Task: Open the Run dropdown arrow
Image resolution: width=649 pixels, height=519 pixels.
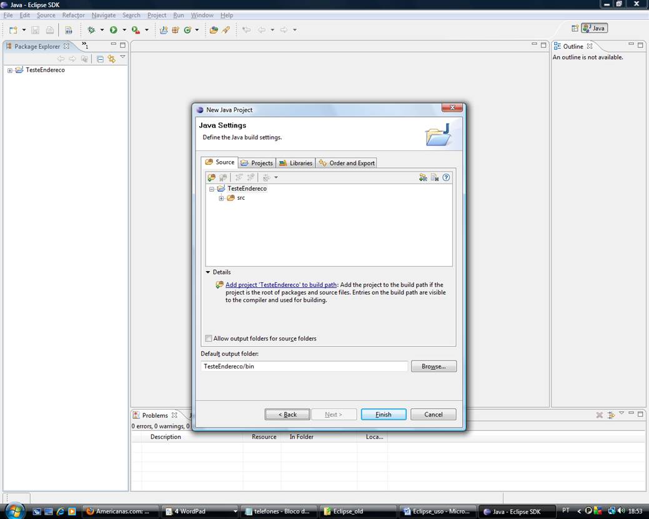Action: coord(124,30)
